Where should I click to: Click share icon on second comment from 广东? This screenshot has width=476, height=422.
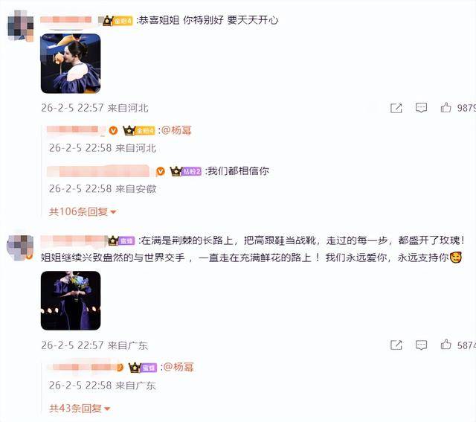tap(396, 345)
